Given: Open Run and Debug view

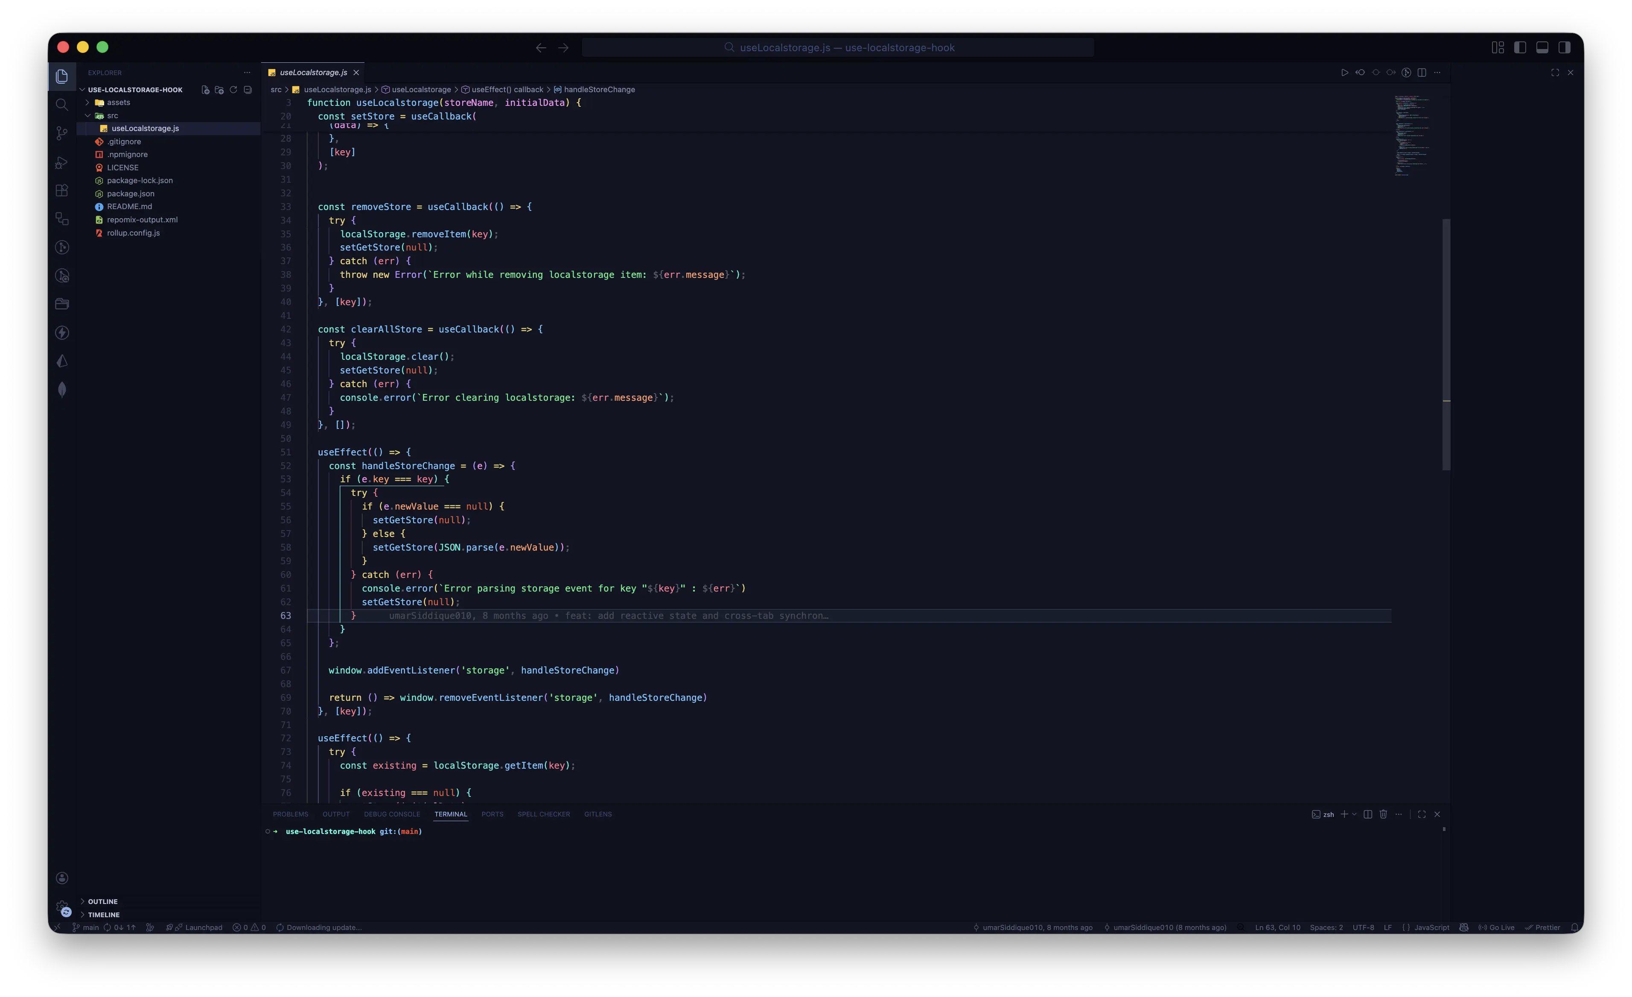Looking at the screenshot, I should 61,162.
